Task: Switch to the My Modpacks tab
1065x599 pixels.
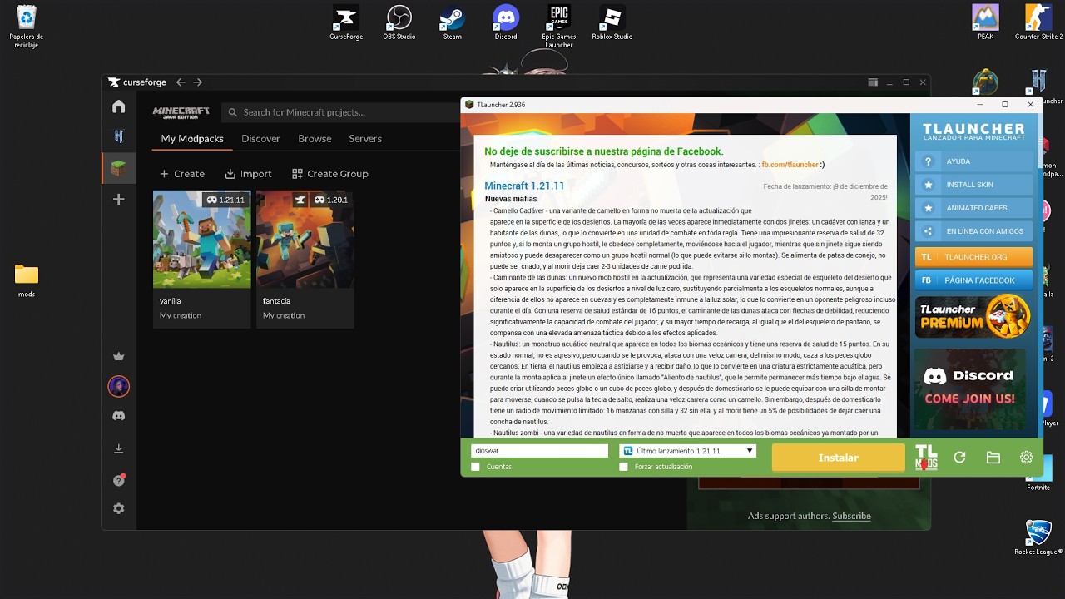Action: coord(192,139)
